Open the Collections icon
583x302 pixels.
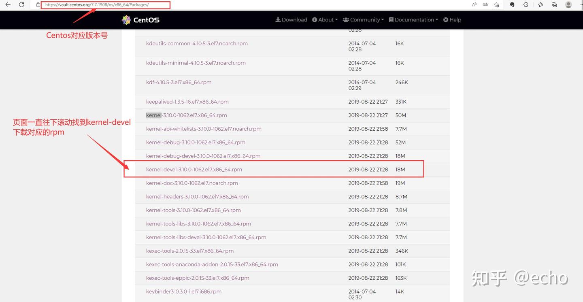click(554, 5)
